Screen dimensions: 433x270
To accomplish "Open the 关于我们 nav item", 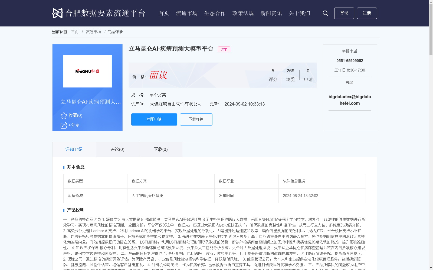I will [x=299, y=13].
